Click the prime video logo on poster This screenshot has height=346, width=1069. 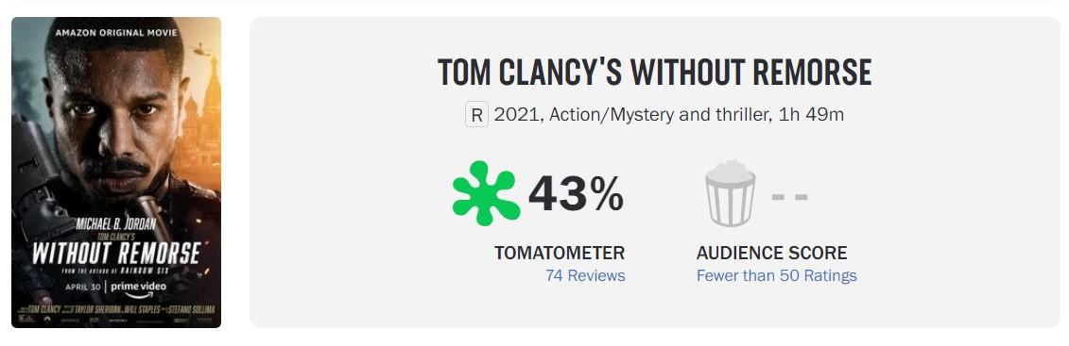(x=138, y=288)
